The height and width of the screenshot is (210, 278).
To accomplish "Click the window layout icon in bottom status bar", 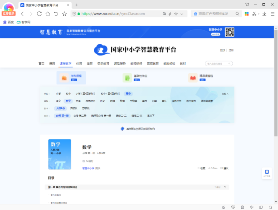I will point(261,207).
